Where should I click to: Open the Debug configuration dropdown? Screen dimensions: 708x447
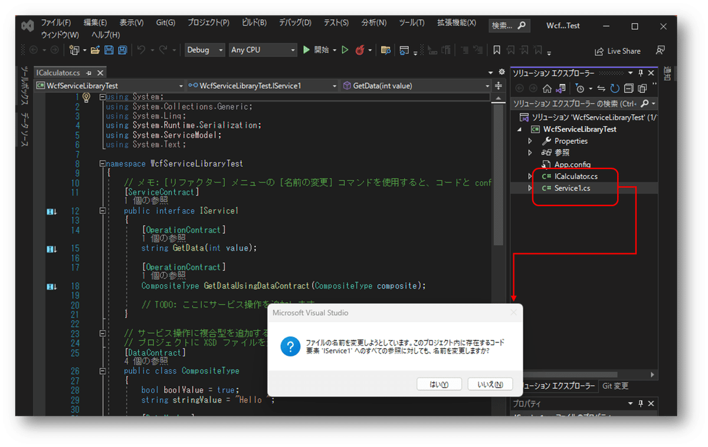tap(205, 51)
